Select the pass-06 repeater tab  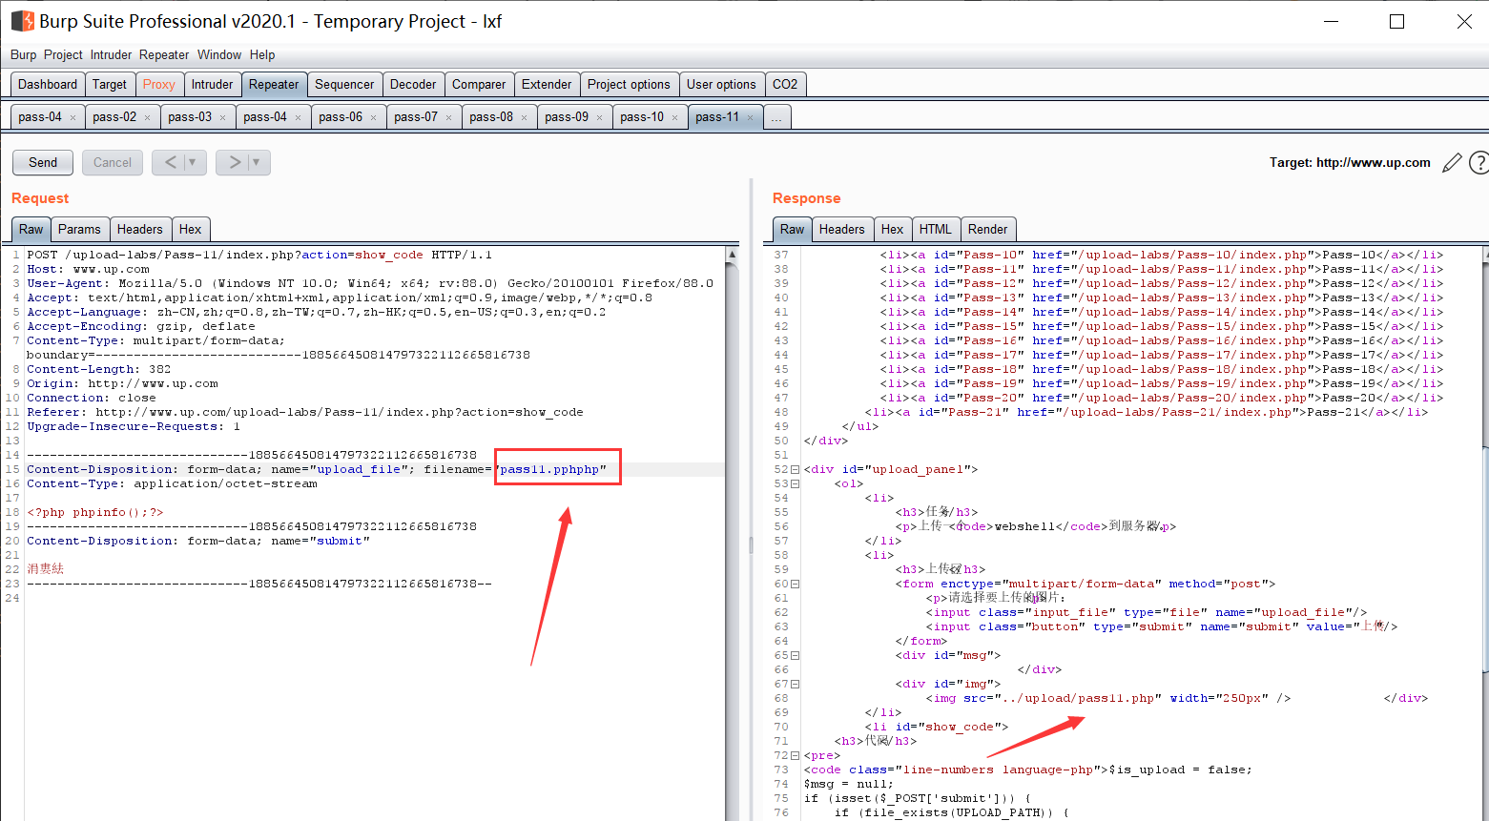341,116
